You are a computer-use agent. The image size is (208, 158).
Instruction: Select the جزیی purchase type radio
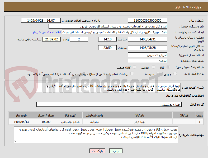tap(175, 73)
